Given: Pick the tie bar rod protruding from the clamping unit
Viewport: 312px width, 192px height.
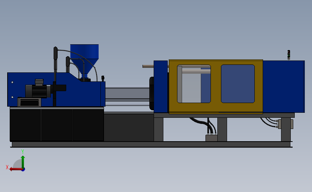Looking at the screenshot, I should [x=148, y=66].
